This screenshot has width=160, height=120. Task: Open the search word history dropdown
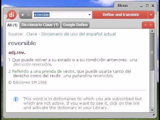[89, 15]
